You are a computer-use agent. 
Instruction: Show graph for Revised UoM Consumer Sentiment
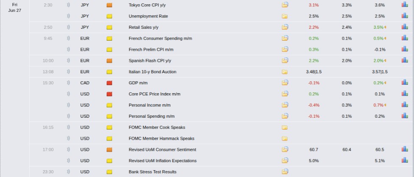[x=405, y=149]
